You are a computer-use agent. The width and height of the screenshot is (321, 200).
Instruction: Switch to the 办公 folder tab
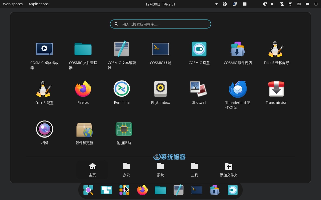tap(126, 170)
